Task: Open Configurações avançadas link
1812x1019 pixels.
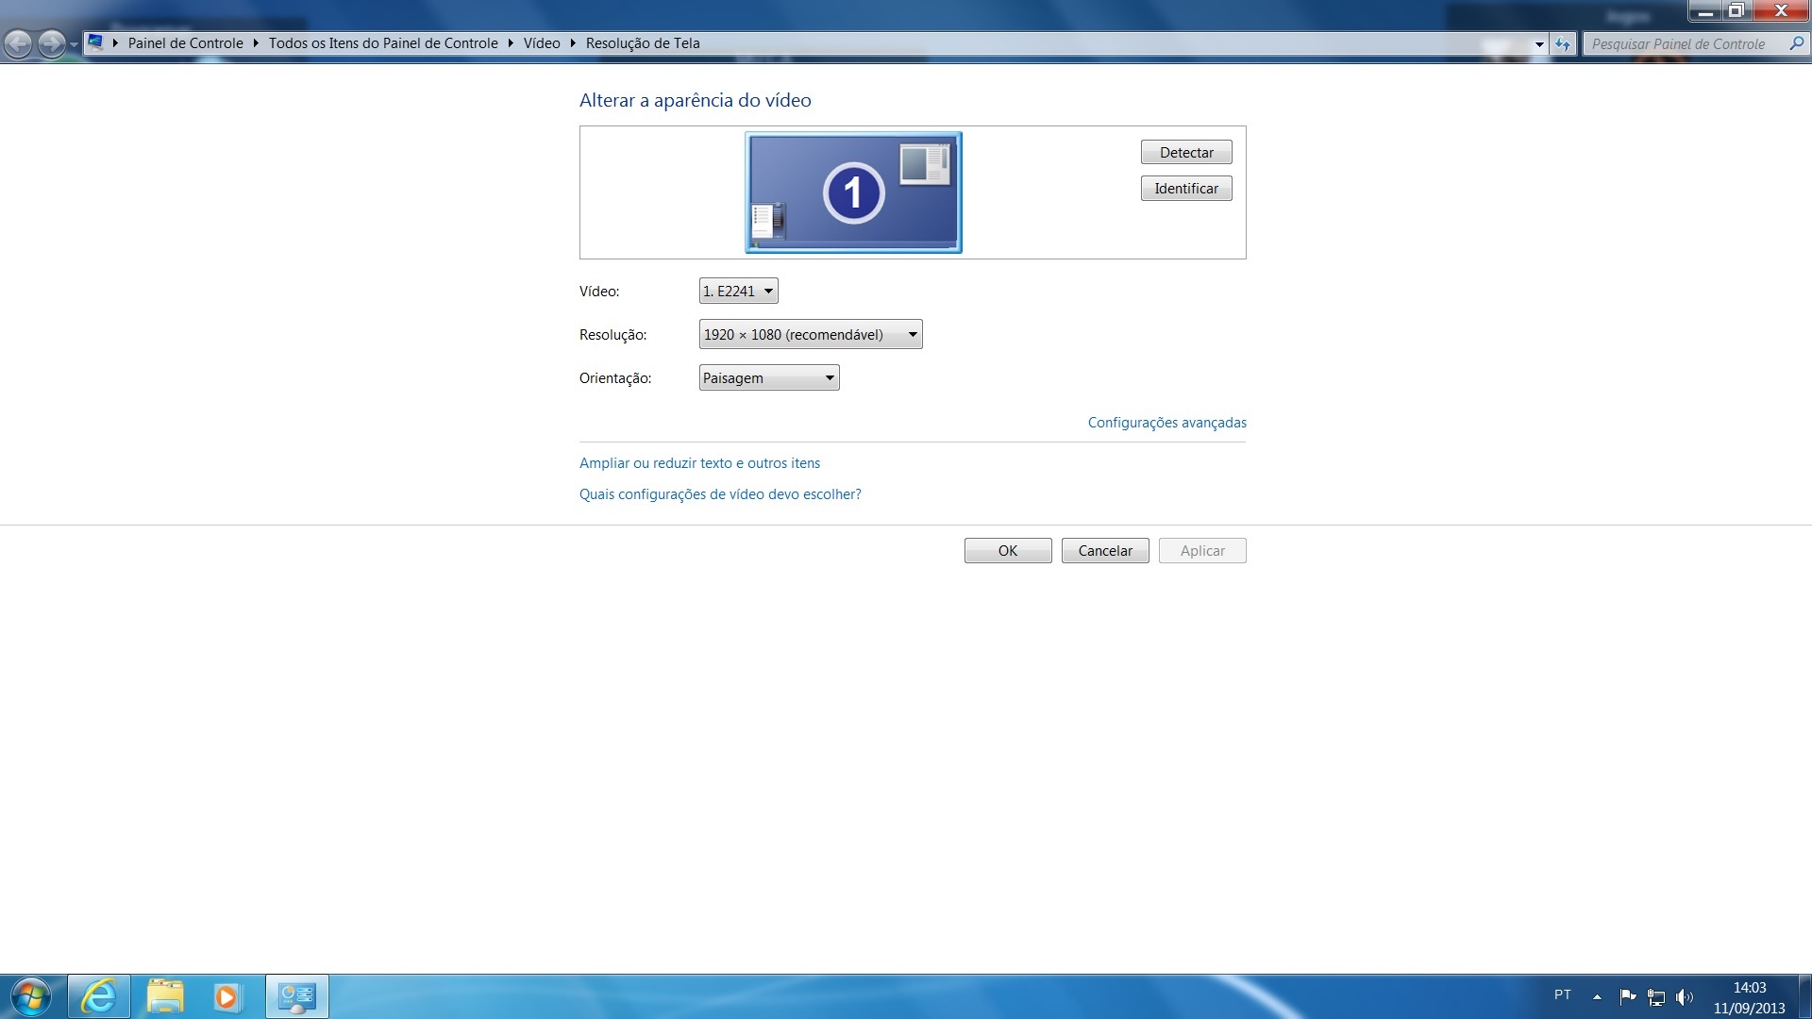Action: tap(1166, 423)
